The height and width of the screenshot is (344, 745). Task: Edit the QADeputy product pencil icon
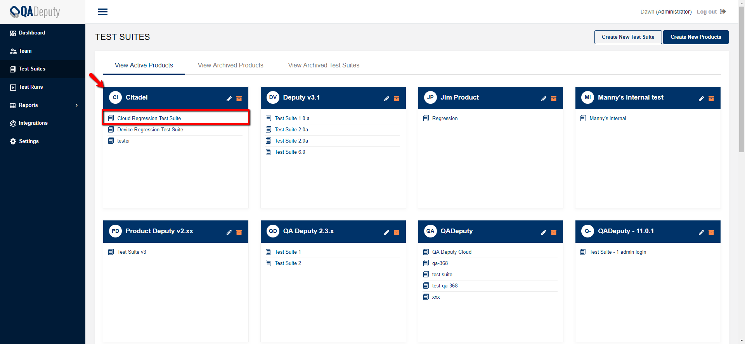pos(544,232)
